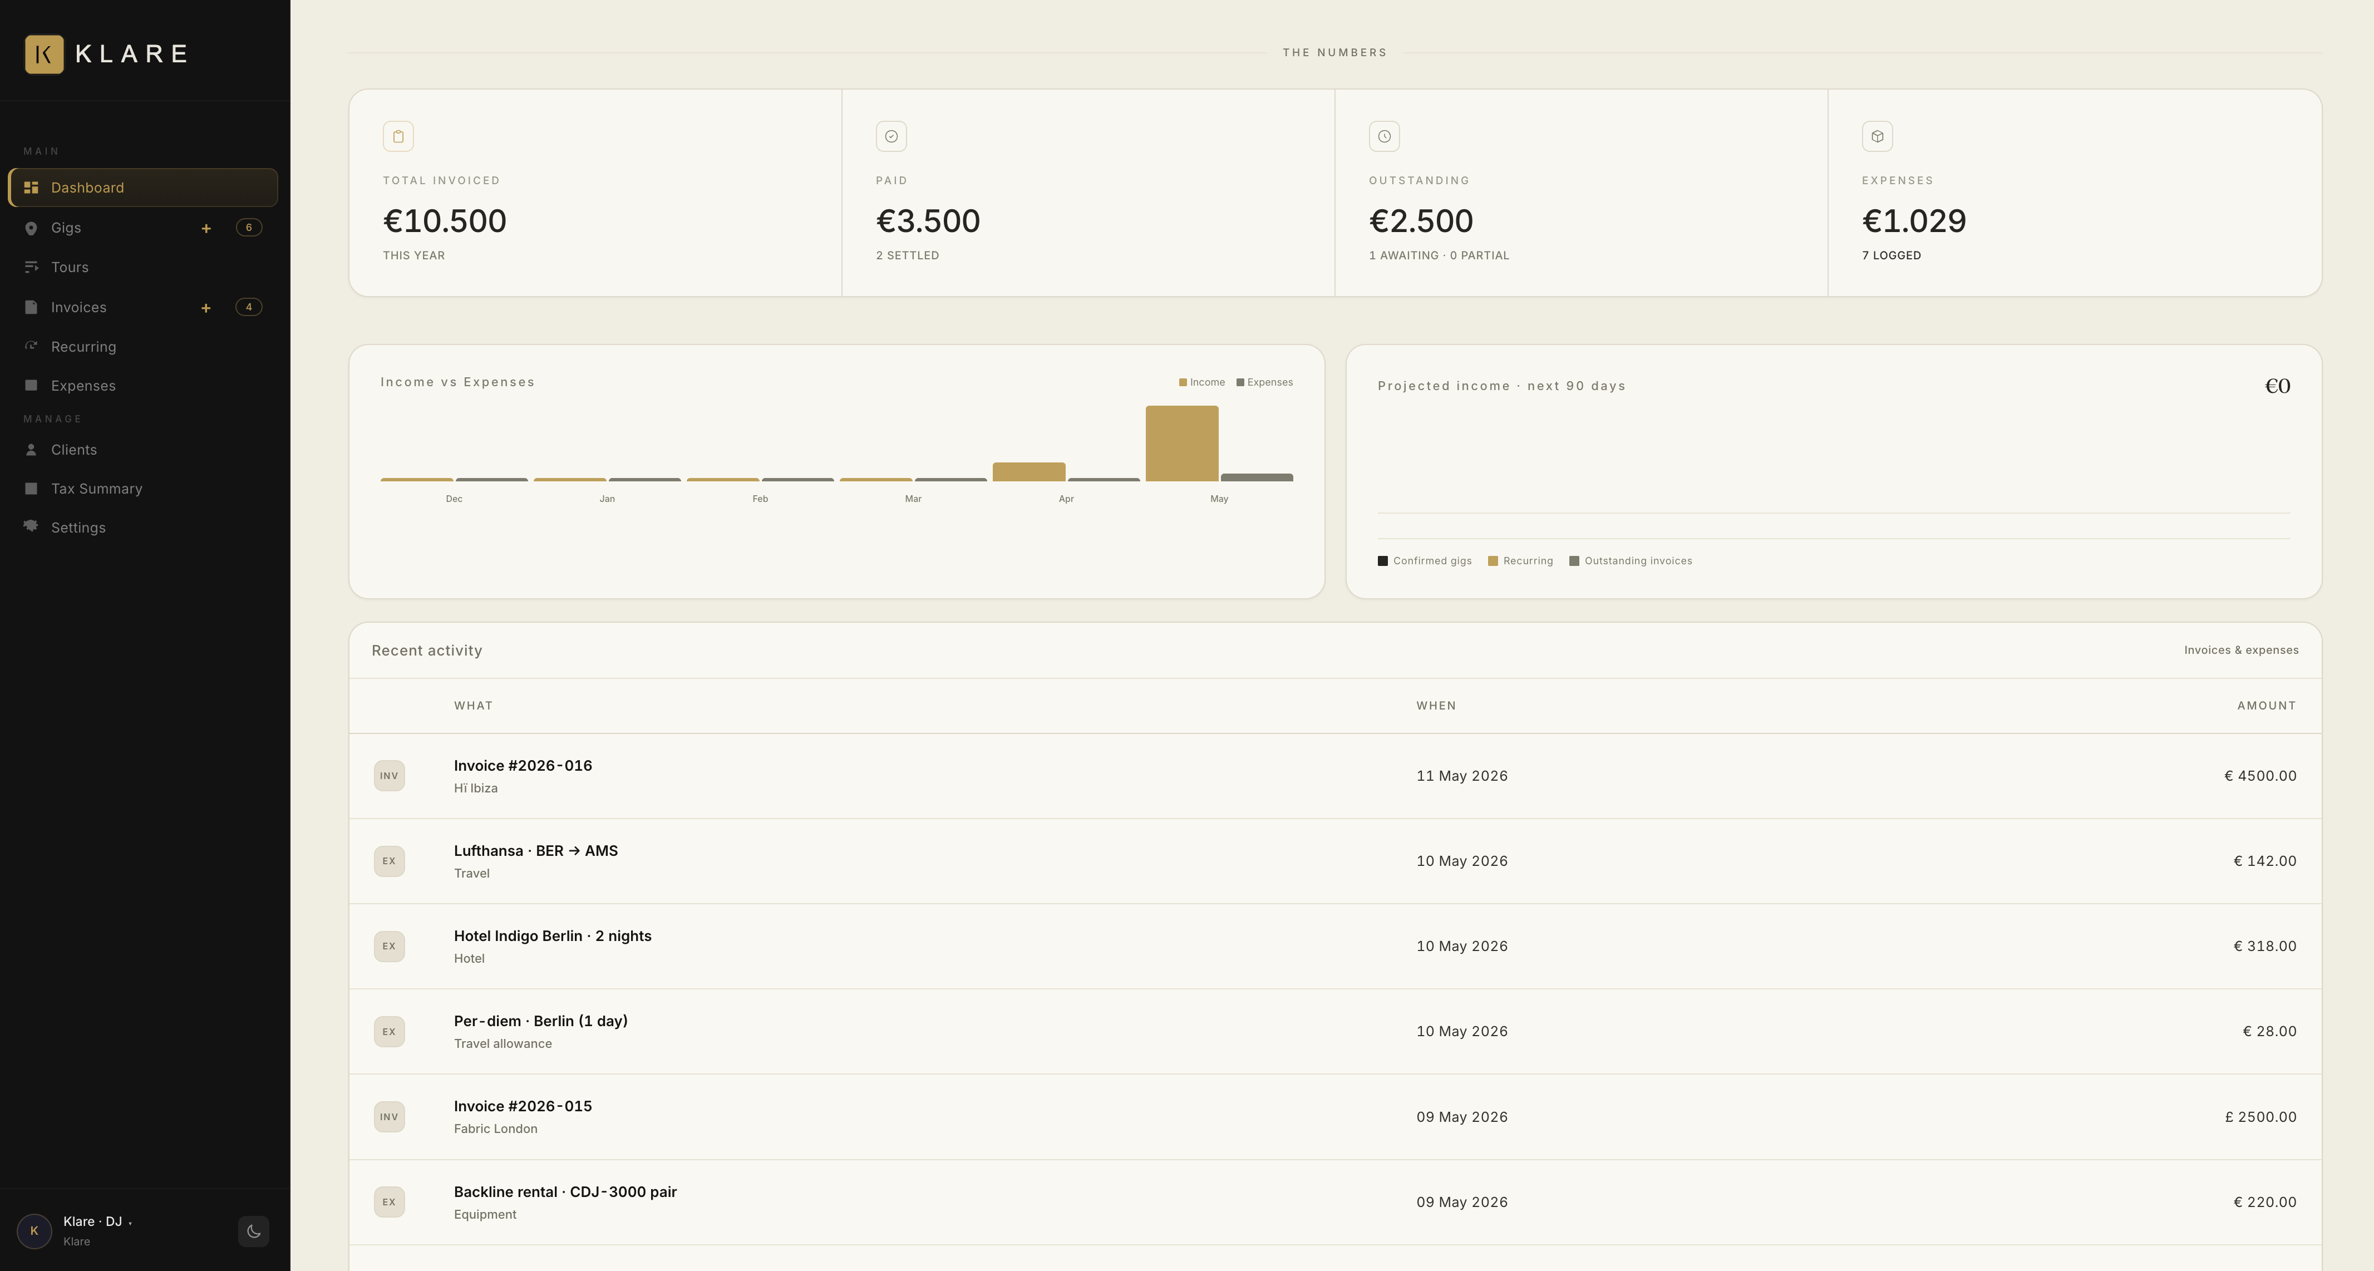Click the Paid checkmark icon
The height and width of the screenshot is (1271, 2374).
click(x=891, y=136)
